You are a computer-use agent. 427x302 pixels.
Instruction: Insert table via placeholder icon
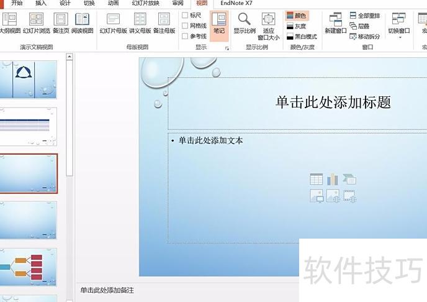coord(317,180)
